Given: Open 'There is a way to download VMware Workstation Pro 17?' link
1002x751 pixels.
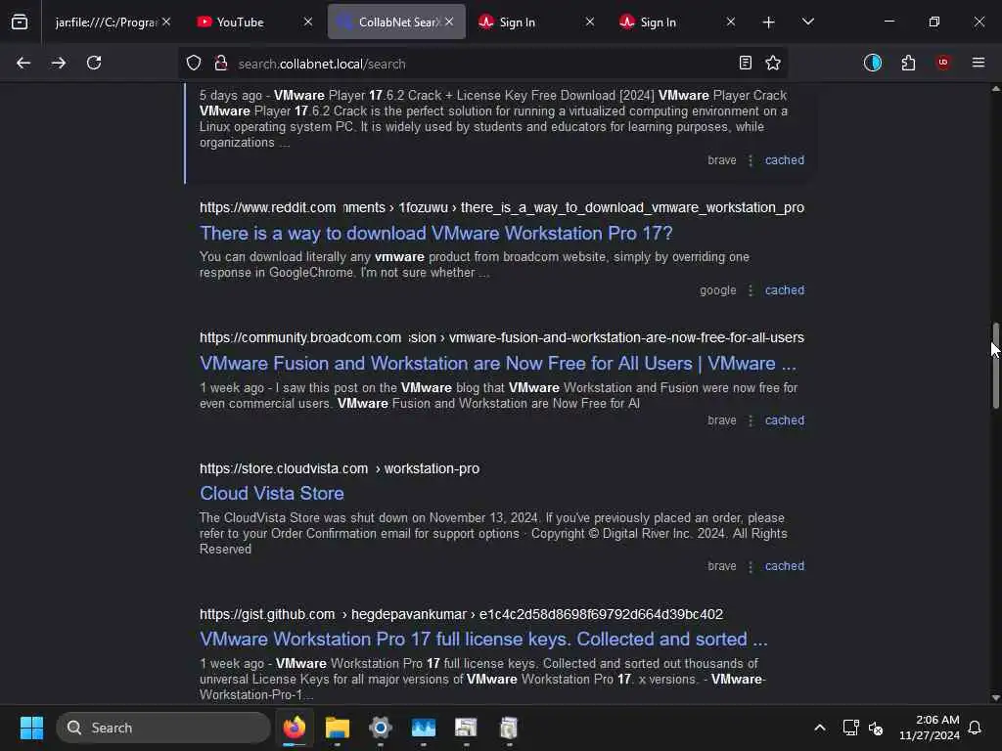Looking at the screenshot, I should 435,233.
